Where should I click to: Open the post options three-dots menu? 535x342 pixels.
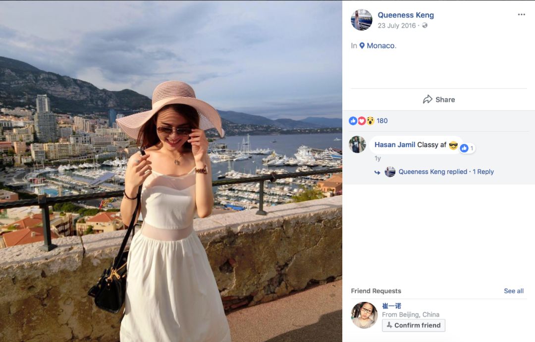point(521,15)
